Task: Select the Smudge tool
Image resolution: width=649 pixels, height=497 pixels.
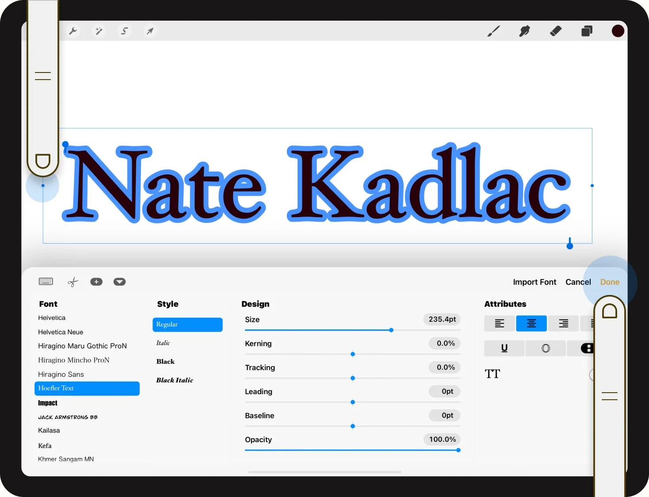Action: point(524,31)
